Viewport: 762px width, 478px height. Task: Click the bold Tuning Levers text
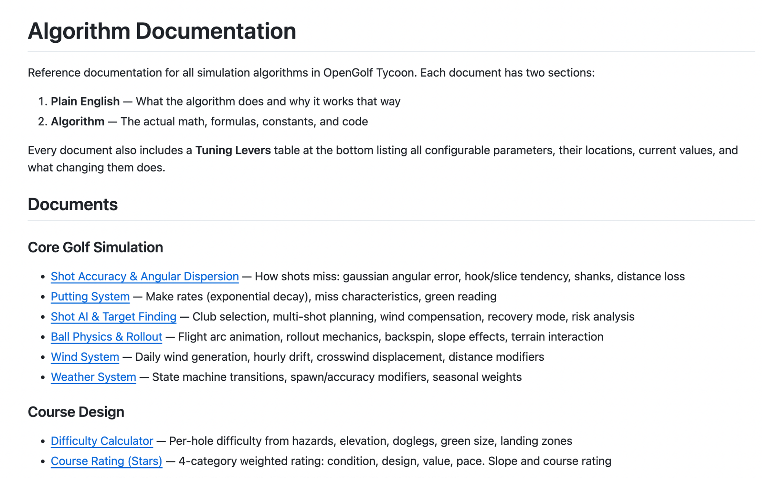click(x=233, y=150)
